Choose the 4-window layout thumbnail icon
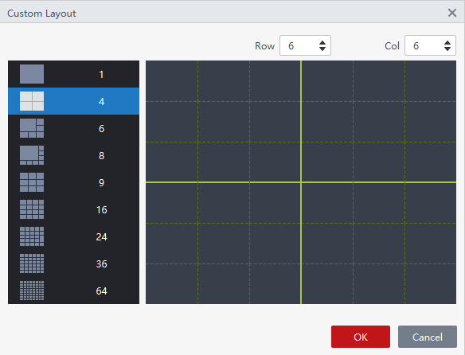Viewport: 465px width, 355px height. point(32,101)
